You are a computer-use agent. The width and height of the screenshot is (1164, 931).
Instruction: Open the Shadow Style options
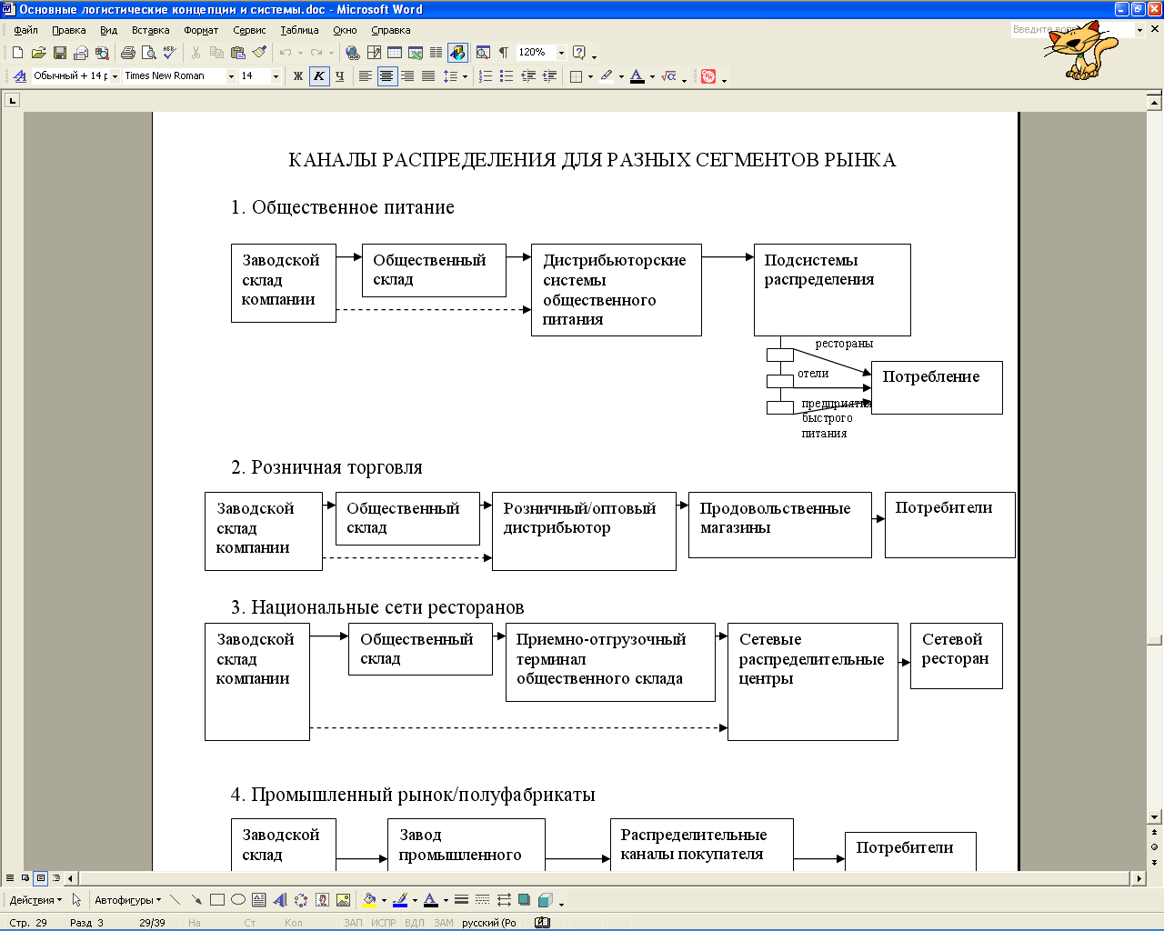coord(524,900)
